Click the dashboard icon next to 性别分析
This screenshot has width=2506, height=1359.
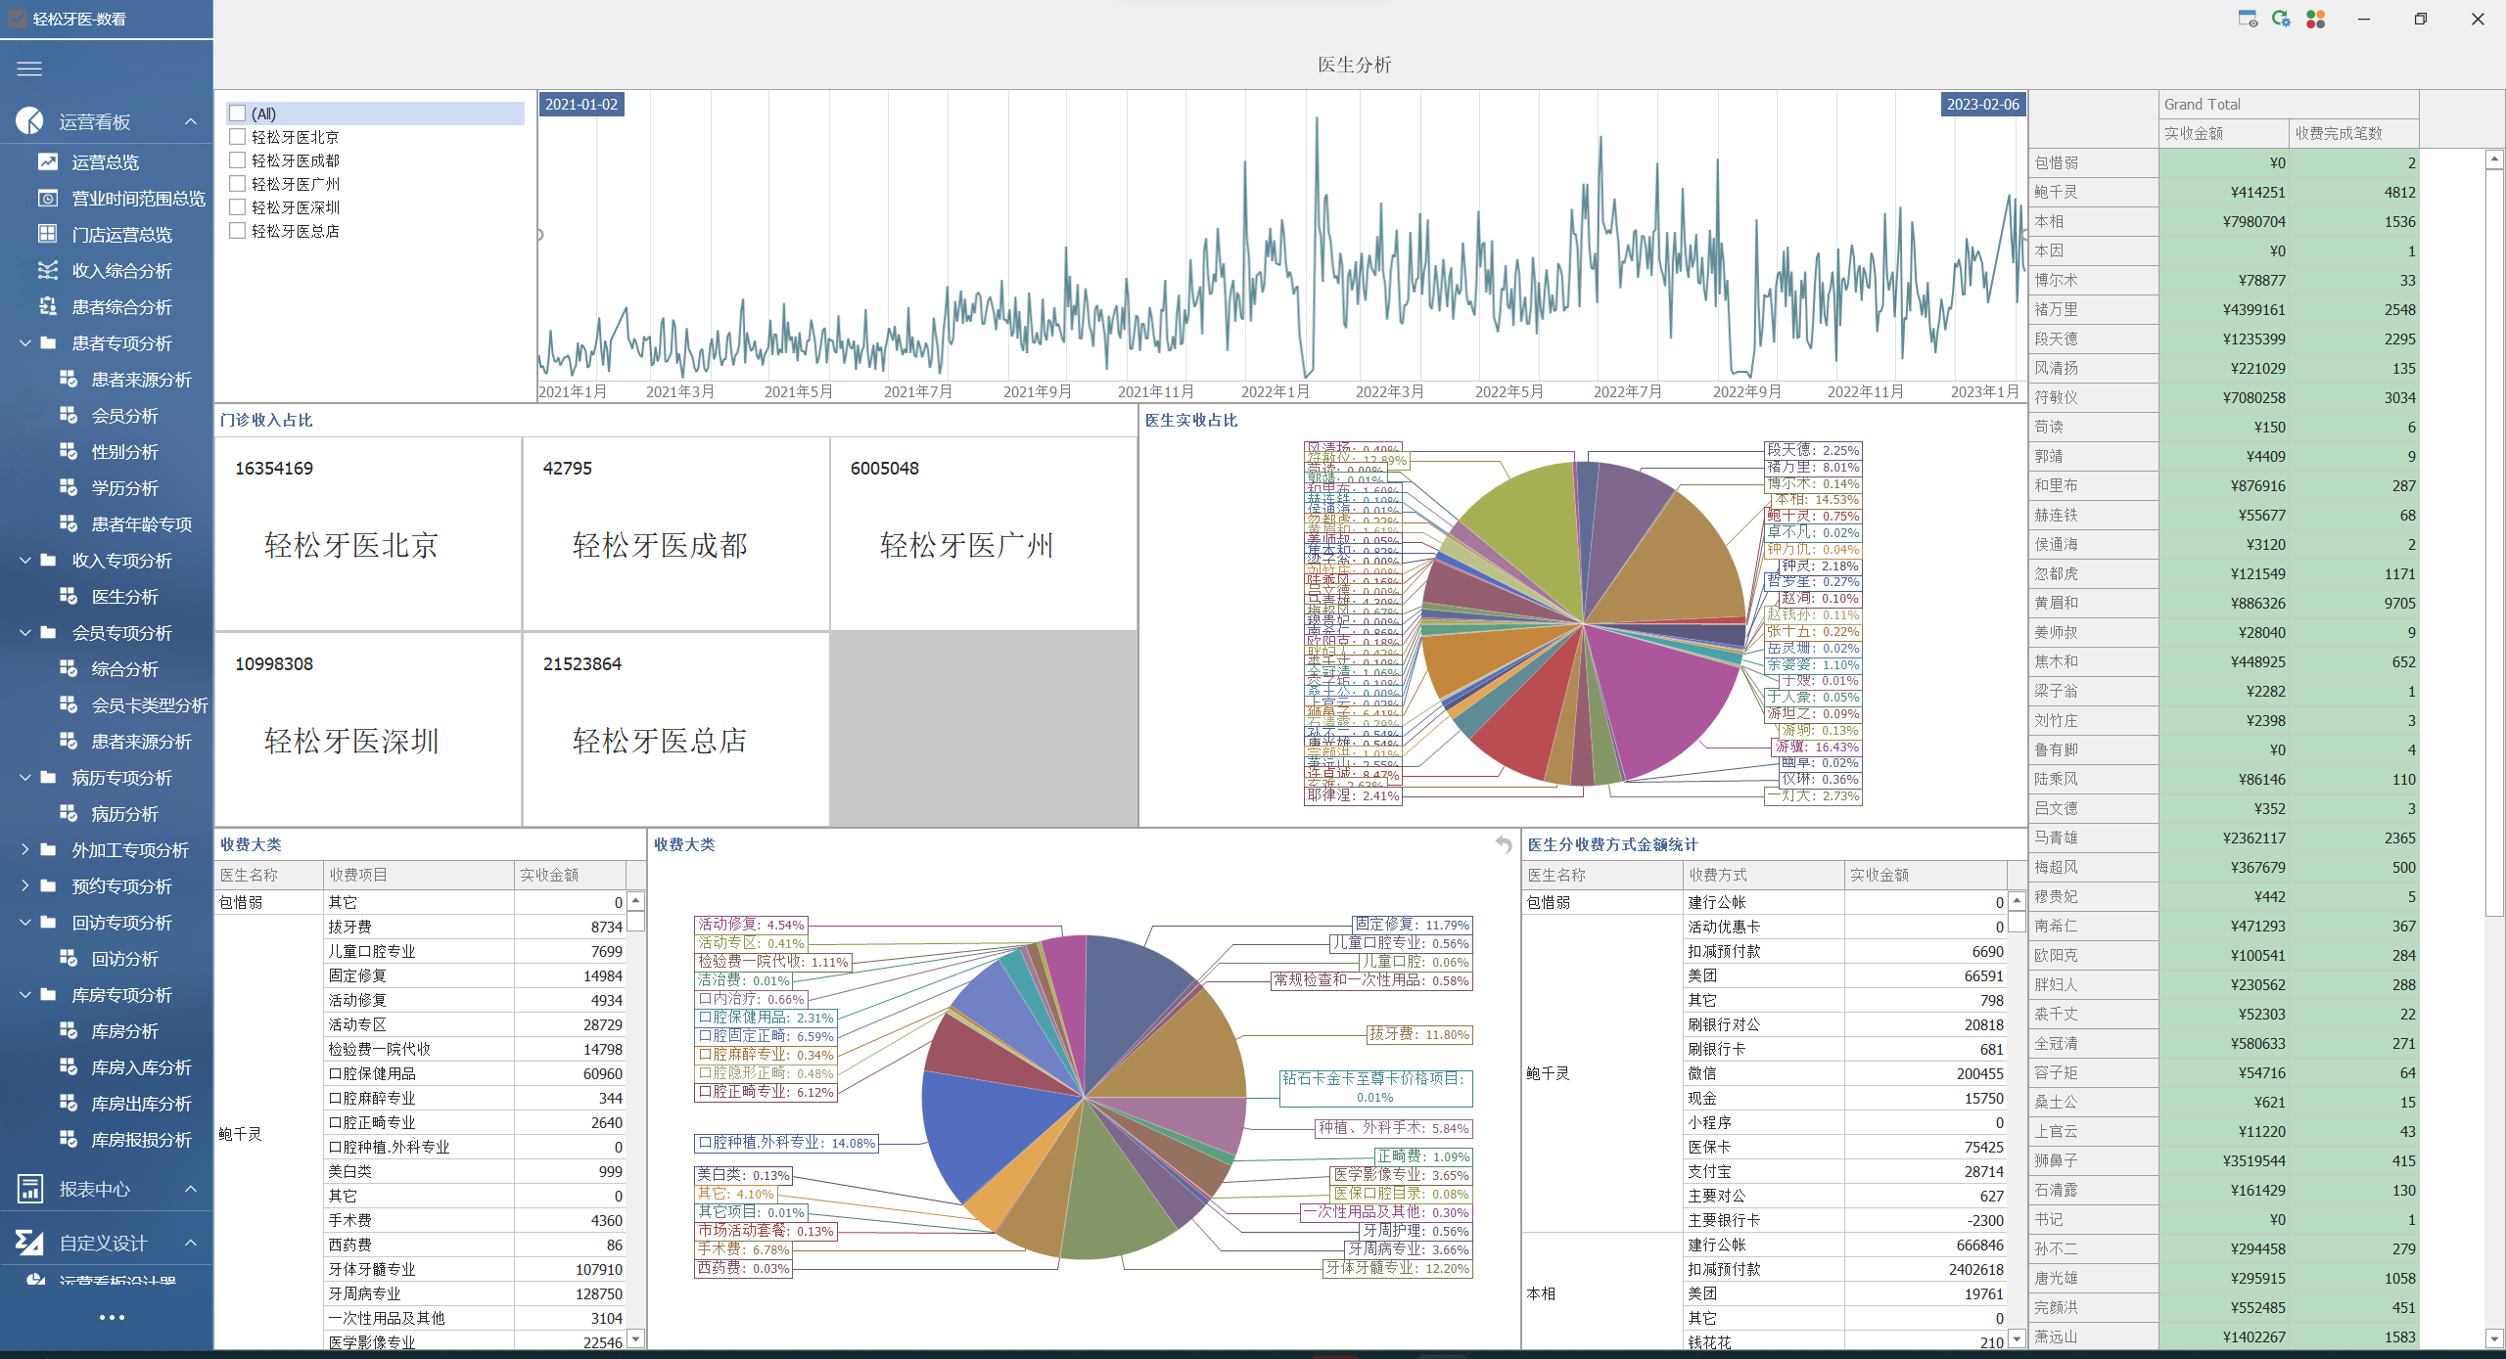click(x=69, y=451)
